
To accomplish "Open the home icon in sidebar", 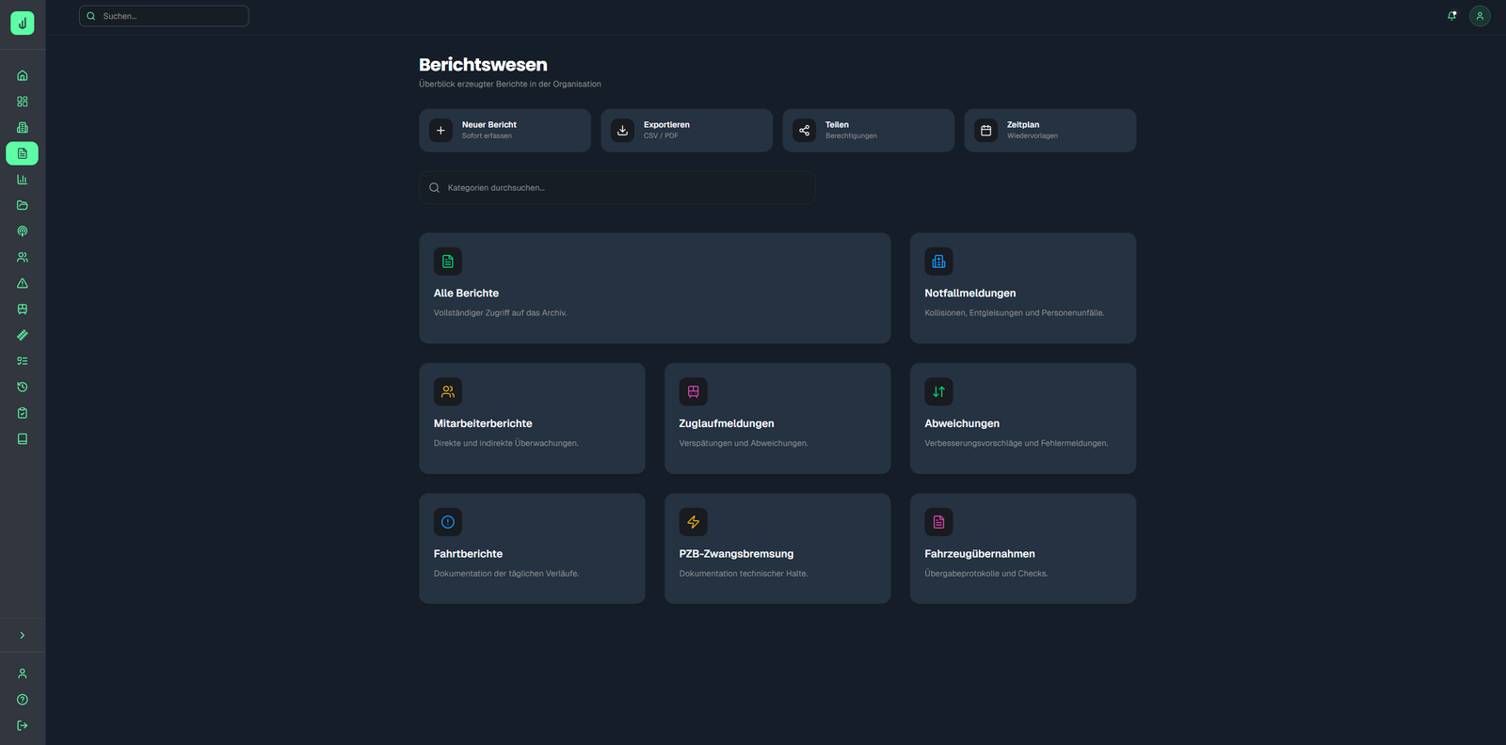I will [x=23, y=75].
